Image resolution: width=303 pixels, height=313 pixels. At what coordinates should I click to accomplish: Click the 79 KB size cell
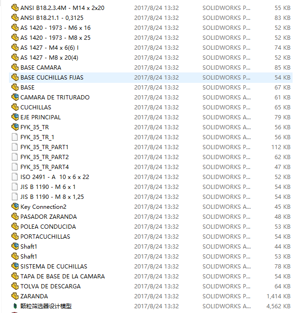coord(283,117)
